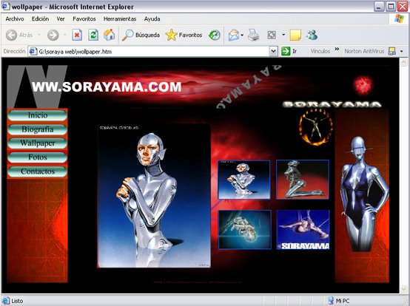This screenshot has width=410, height=306.
Task: Open the Archivo menu
Action: point(15,18)
